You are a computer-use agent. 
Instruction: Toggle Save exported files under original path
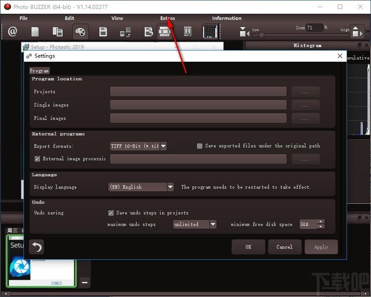pyautogui.click(x=200, y=146)
